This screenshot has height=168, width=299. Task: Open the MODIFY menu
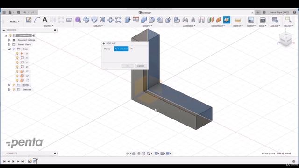148,26
